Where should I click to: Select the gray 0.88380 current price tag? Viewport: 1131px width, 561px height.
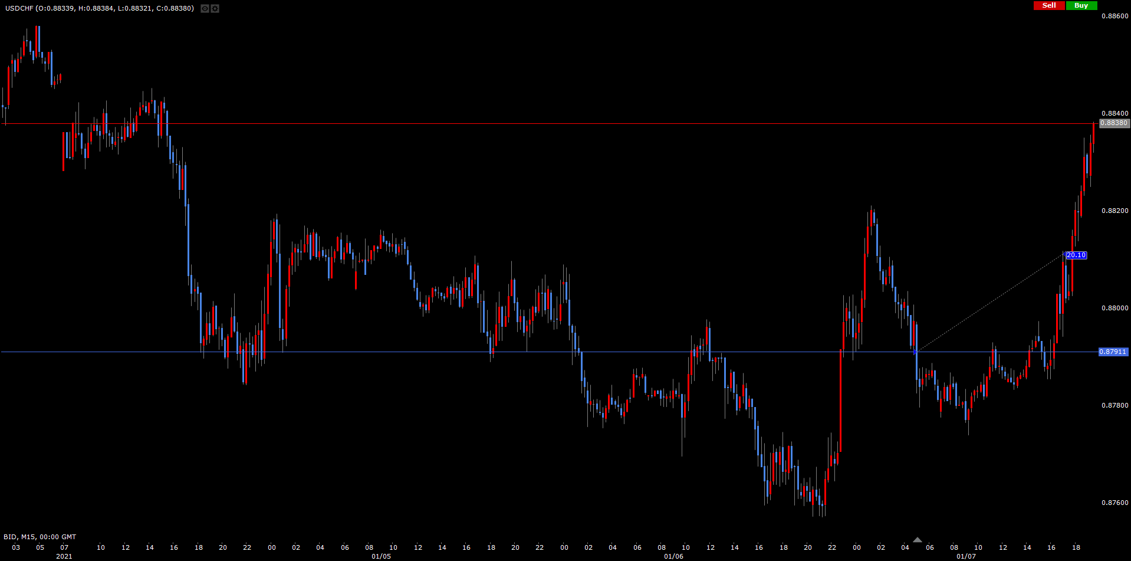tap(1114, 123)
